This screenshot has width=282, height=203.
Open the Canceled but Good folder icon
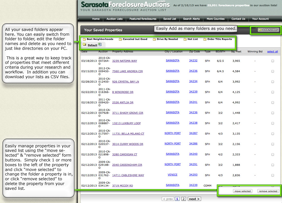click(x=120, y=39)
